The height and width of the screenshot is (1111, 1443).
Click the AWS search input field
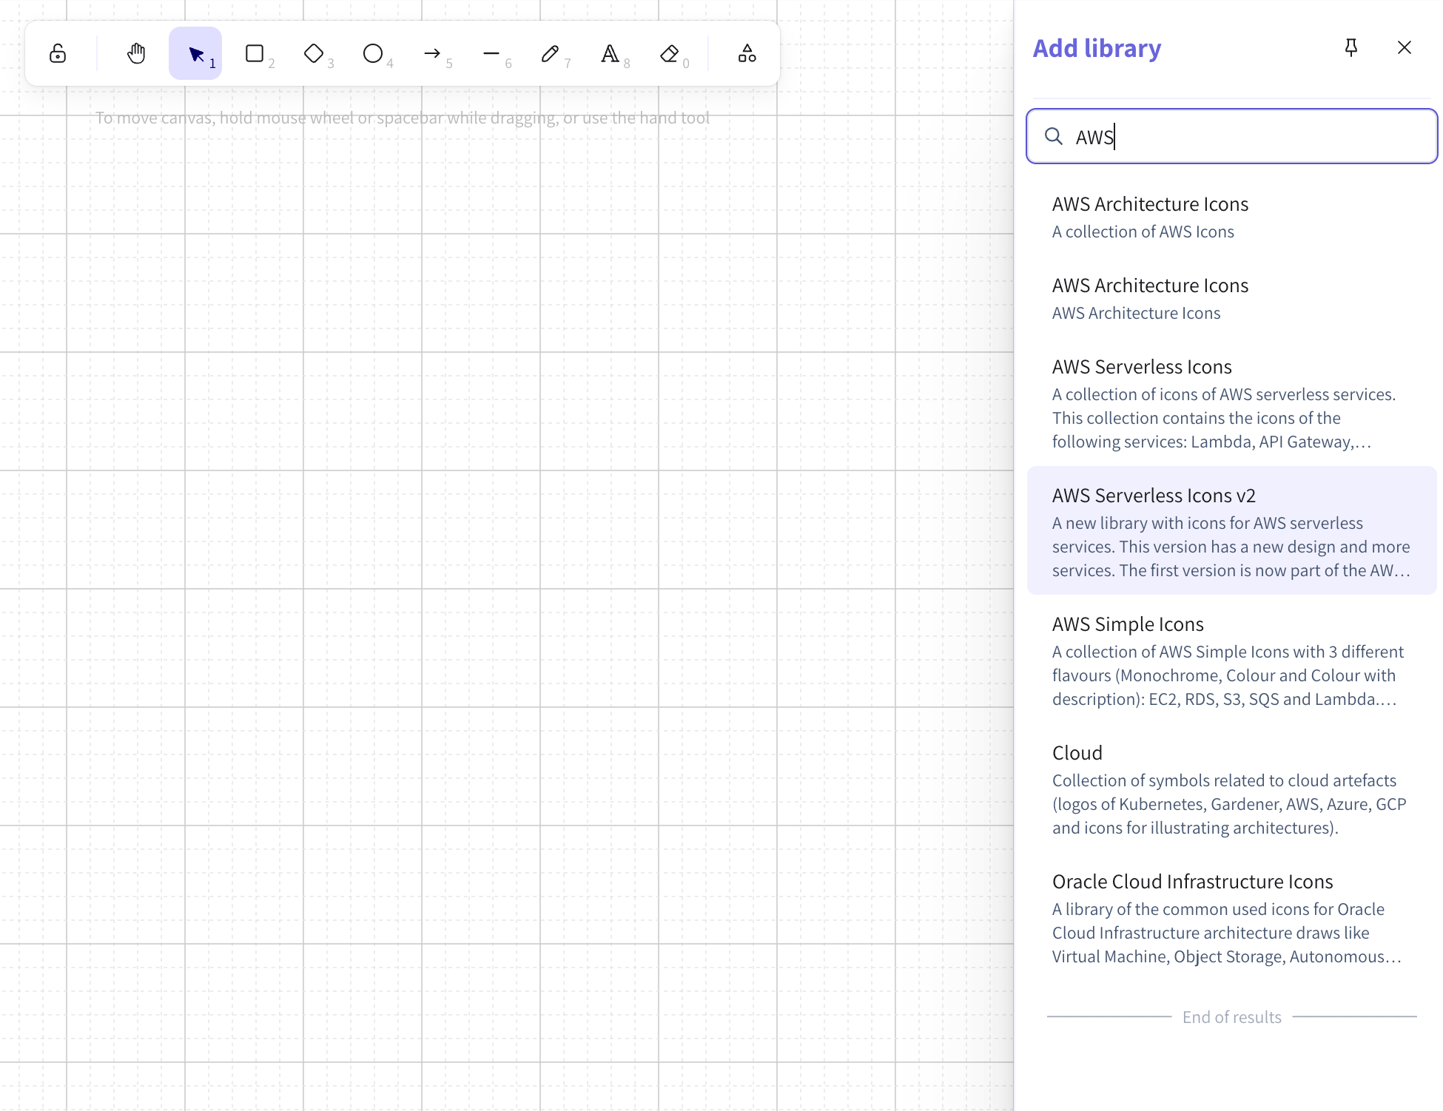pyautogui.click(x=1231, y=136)
